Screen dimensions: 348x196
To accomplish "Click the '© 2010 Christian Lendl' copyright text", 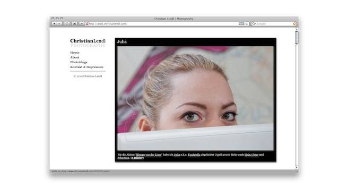I will [x=88, y=76].
